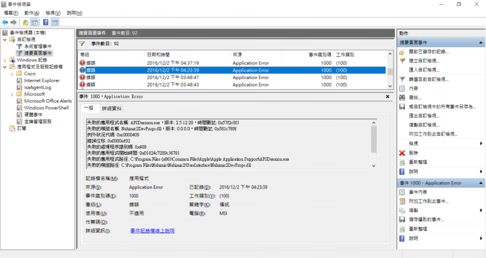
Task: Click the 事件識別碼 column header
Action: point(308,55)
